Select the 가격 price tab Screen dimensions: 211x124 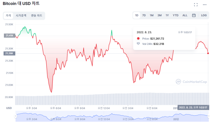[8, 16]
